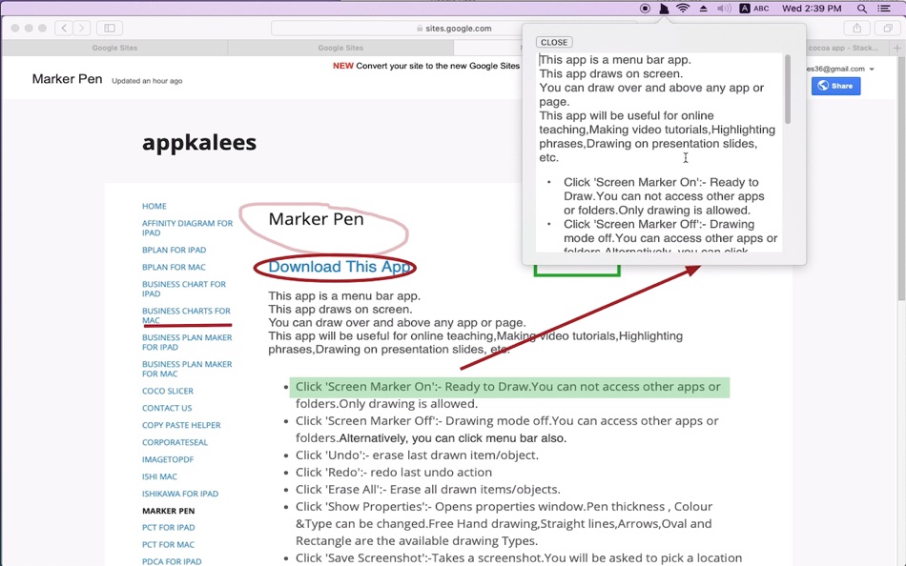This screenshot has height=566, width=906.
Task: Click 'Erase All' bullet text
Action: (x=428, y=489)
